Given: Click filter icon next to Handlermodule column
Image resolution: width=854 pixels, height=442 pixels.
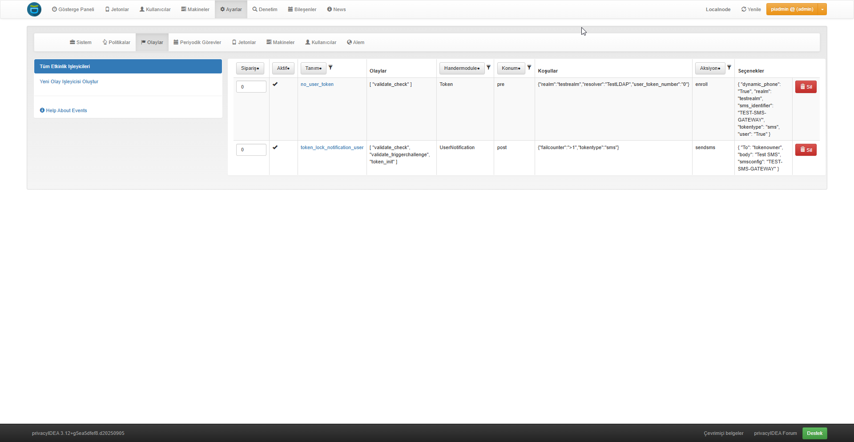Looking at the screenshot, I should click(488, 68).
